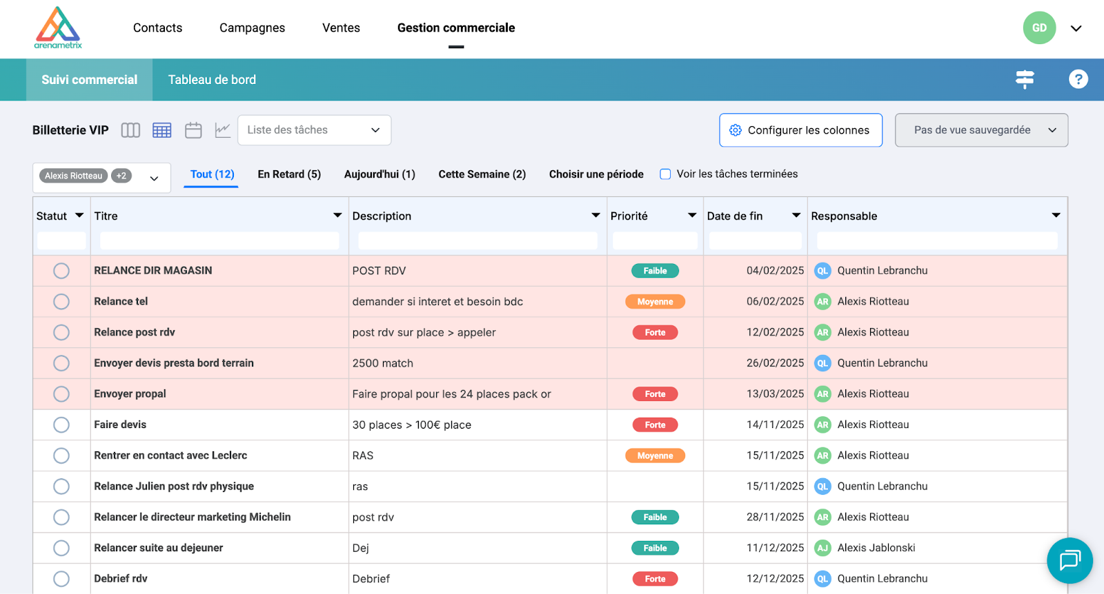This screenshot has width=1104, height=594.
Task: Switch to kanban column view icon
Action: 130,130
